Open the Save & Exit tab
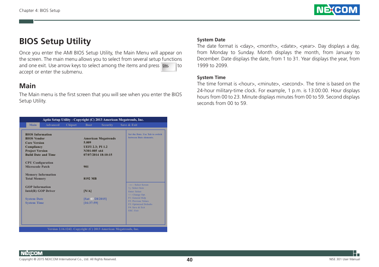379x267 pixels. tap(129, 125)
